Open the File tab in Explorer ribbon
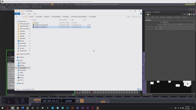 [x=17, y=14]
